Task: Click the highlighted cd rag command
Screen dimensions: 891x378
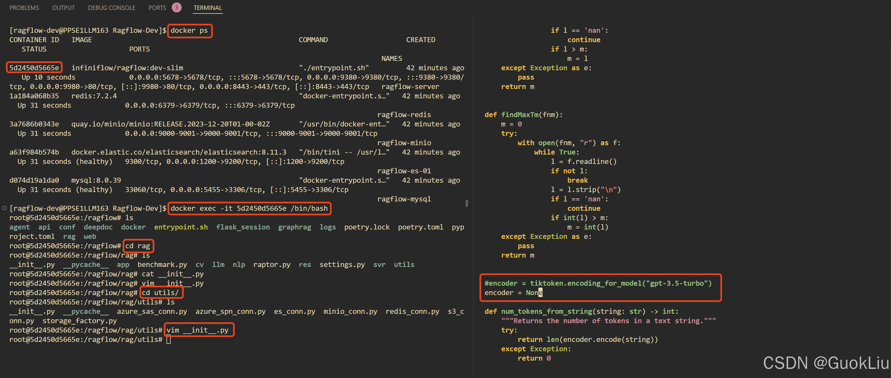Action: [138, 246]
